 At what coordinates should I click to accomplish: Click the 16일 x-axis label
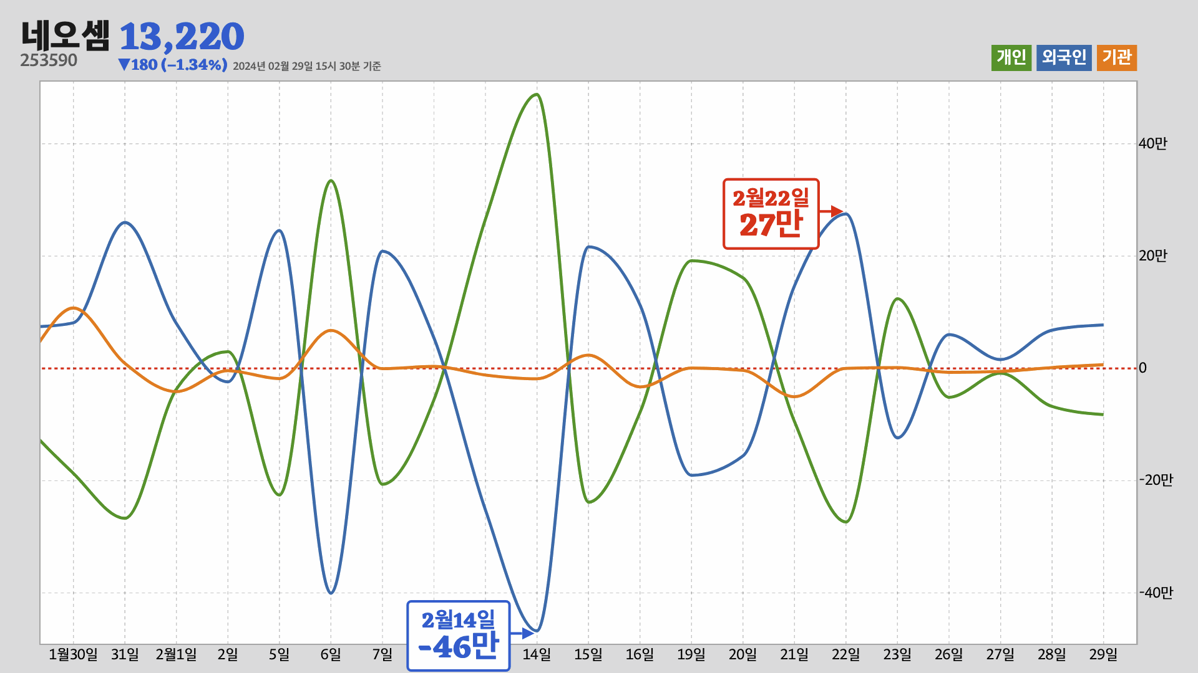640,655
